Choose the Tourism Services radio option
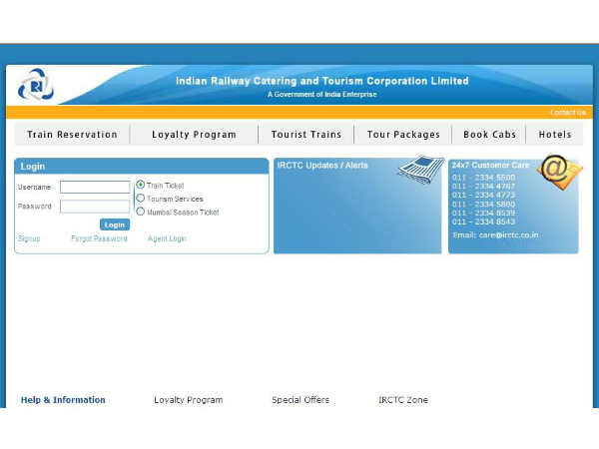 coord(141,199)
